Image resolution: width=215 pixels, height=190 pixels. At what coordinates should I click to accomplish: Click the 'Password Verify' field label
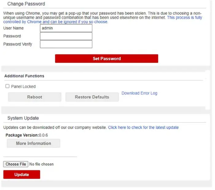click(x=18, y=44)
